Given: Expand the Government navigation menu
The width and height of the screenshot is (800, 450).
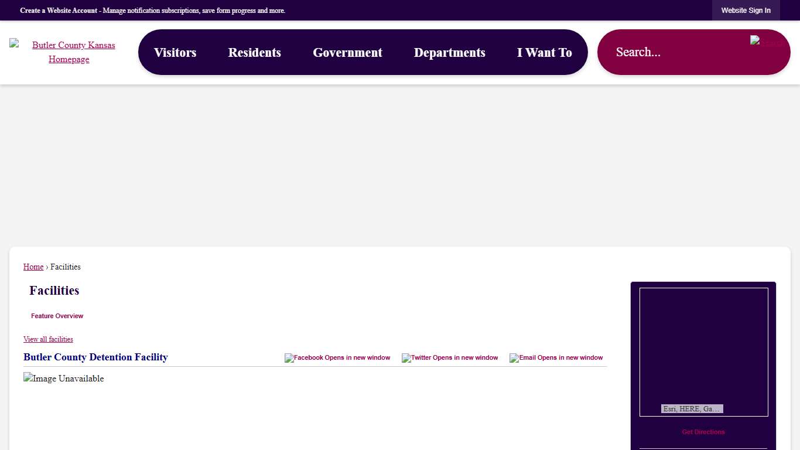Looking at the screenshot, I should tap(347, 53).
